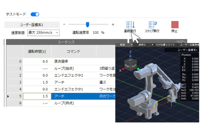Click the ステップ実行 step run icon
Viewport: 203px width, 132px height.
[x=153, y=25]
